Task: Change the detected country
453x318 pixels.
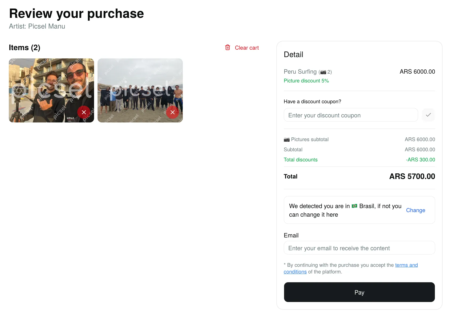Action: 415,210
